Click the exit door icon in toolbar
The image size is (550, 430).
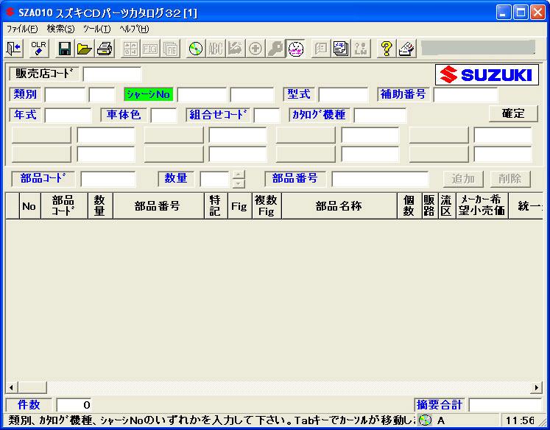14,49
